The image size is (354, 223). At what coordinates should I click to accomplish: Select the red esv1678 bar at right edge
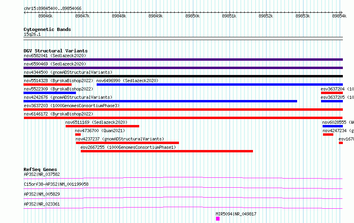point(341,143)
